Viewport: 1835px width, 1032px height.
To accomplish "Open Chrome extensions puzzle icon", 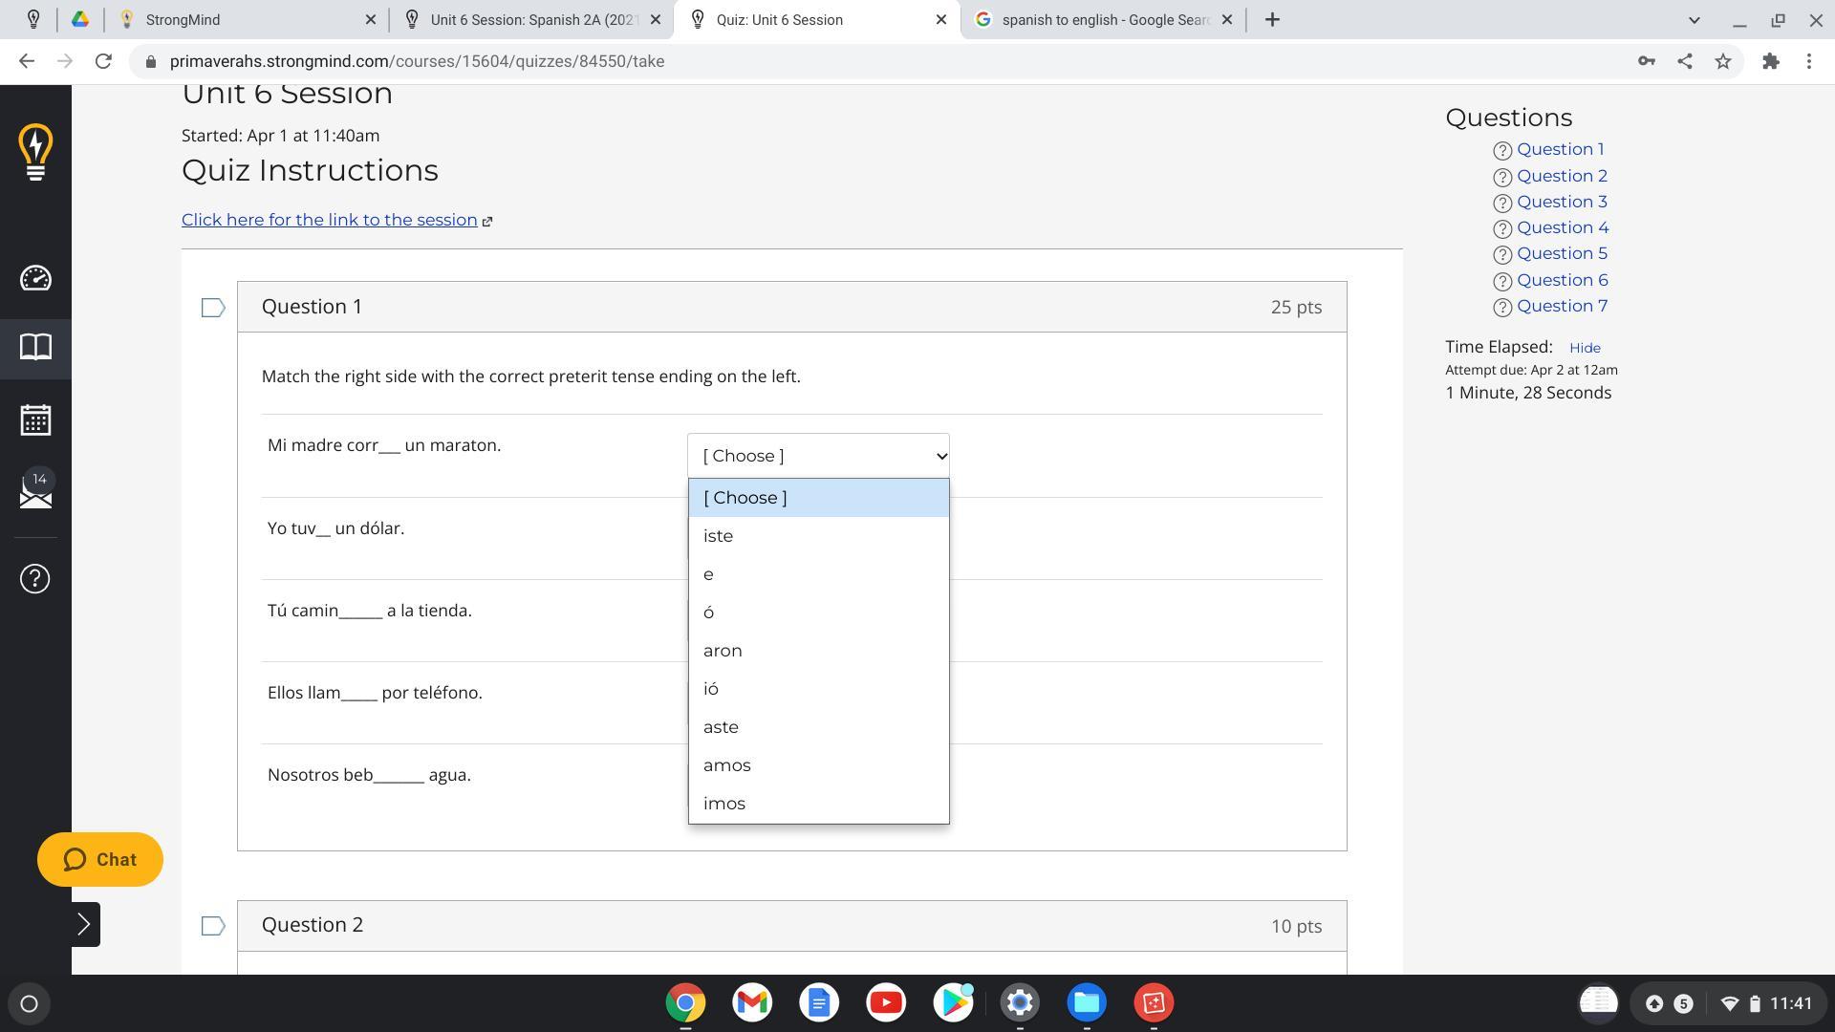I will (1771, 61).
